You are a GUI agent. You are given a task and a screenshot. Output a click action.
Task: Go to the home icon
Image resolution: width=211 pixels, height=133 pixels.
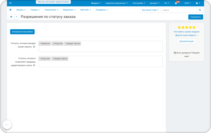10,10
